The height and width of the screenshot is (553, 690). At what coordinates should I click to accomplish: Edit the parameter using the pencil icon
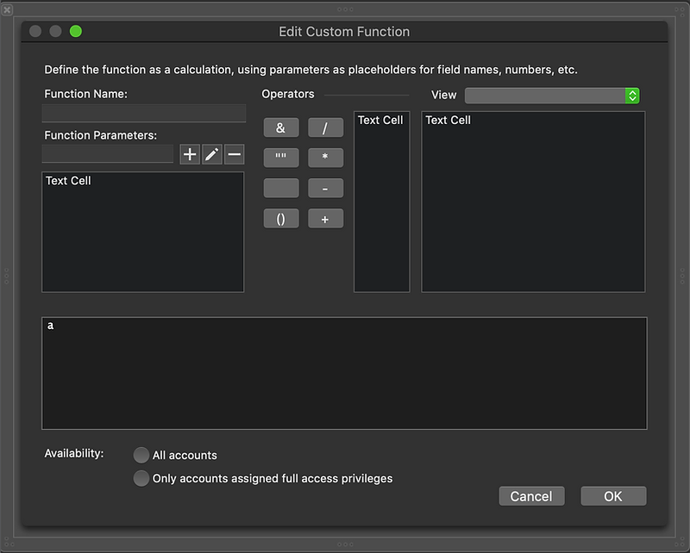(212, 154)
